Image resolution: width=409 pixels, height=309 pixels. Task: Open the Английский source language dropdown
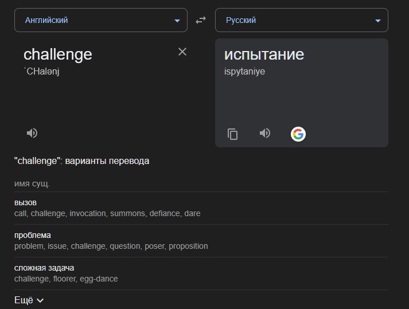[x=101, y=20]
